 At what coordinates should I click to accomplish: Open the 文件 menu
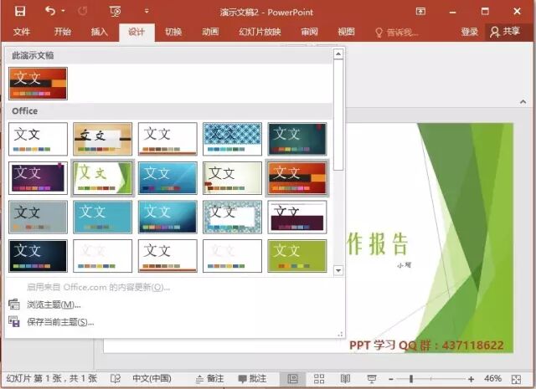tap(22, 32)
